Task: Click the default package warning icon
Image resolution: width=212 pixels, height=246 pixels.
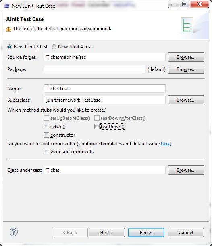Action: pyautogui.click(x=8, y=29)
